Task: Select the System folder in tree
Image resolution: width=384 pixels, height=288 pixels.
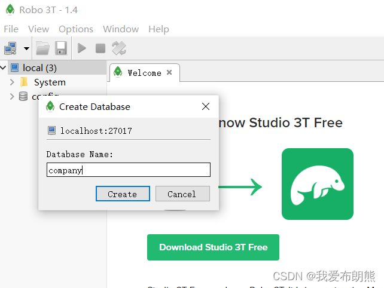Action: pyautogui.click(x=50, y=82)
